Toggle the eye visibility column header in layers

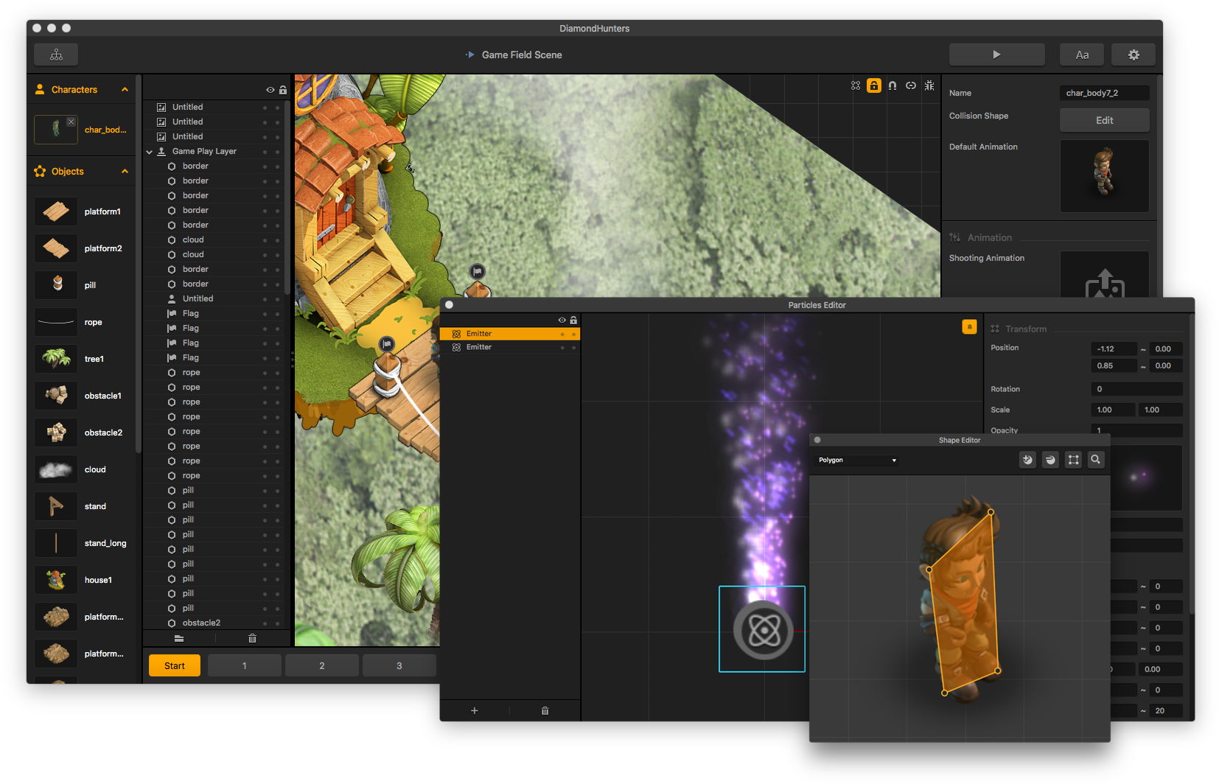click(270, 90)
